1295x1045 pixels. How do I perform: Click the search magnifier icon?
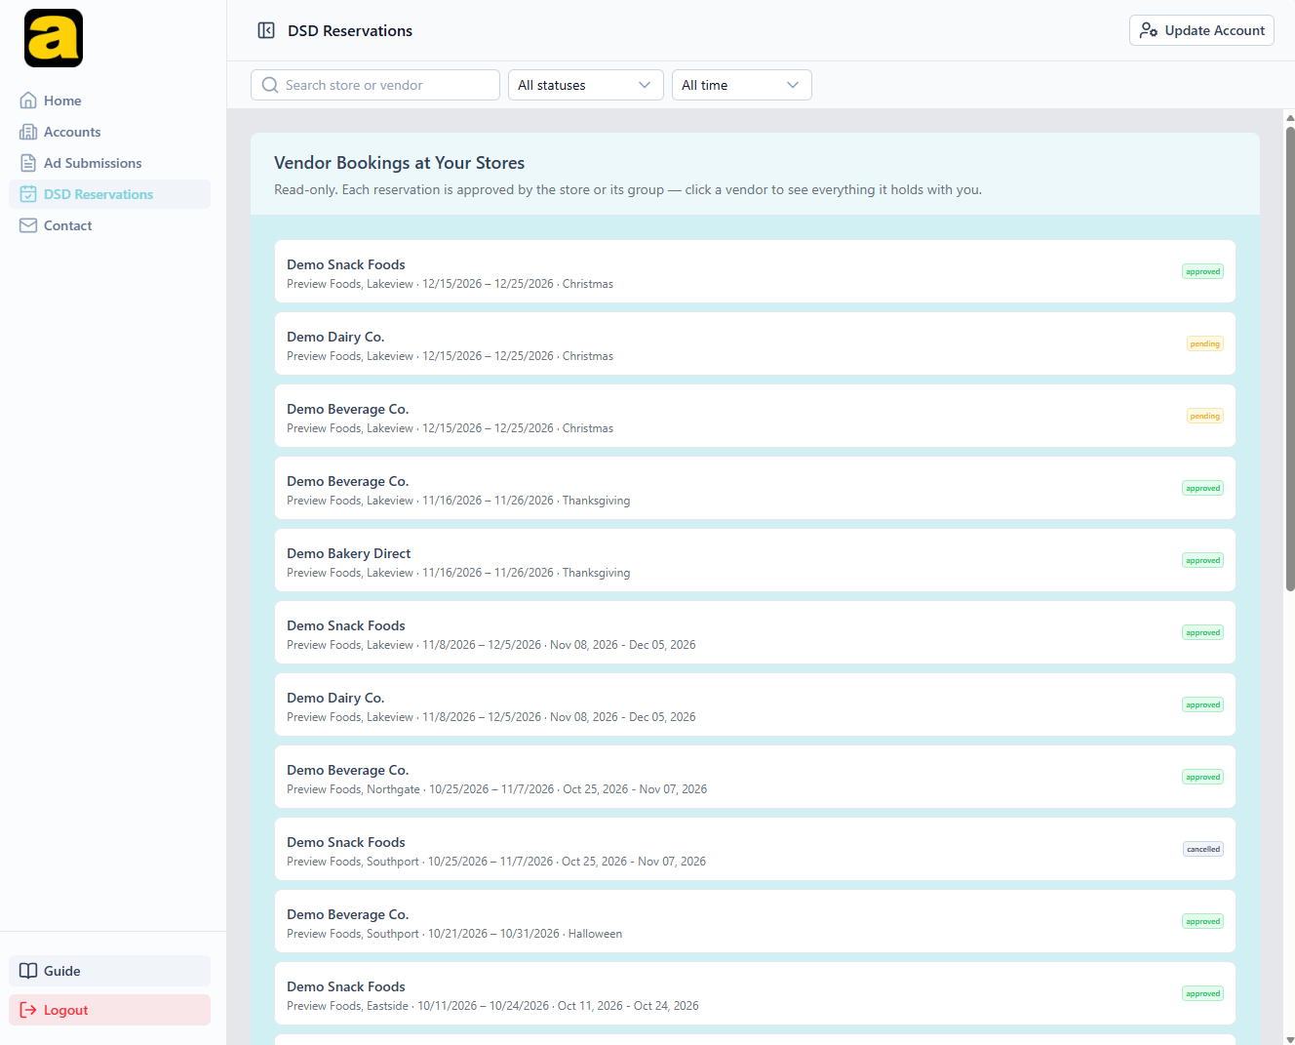coord(270,85)
